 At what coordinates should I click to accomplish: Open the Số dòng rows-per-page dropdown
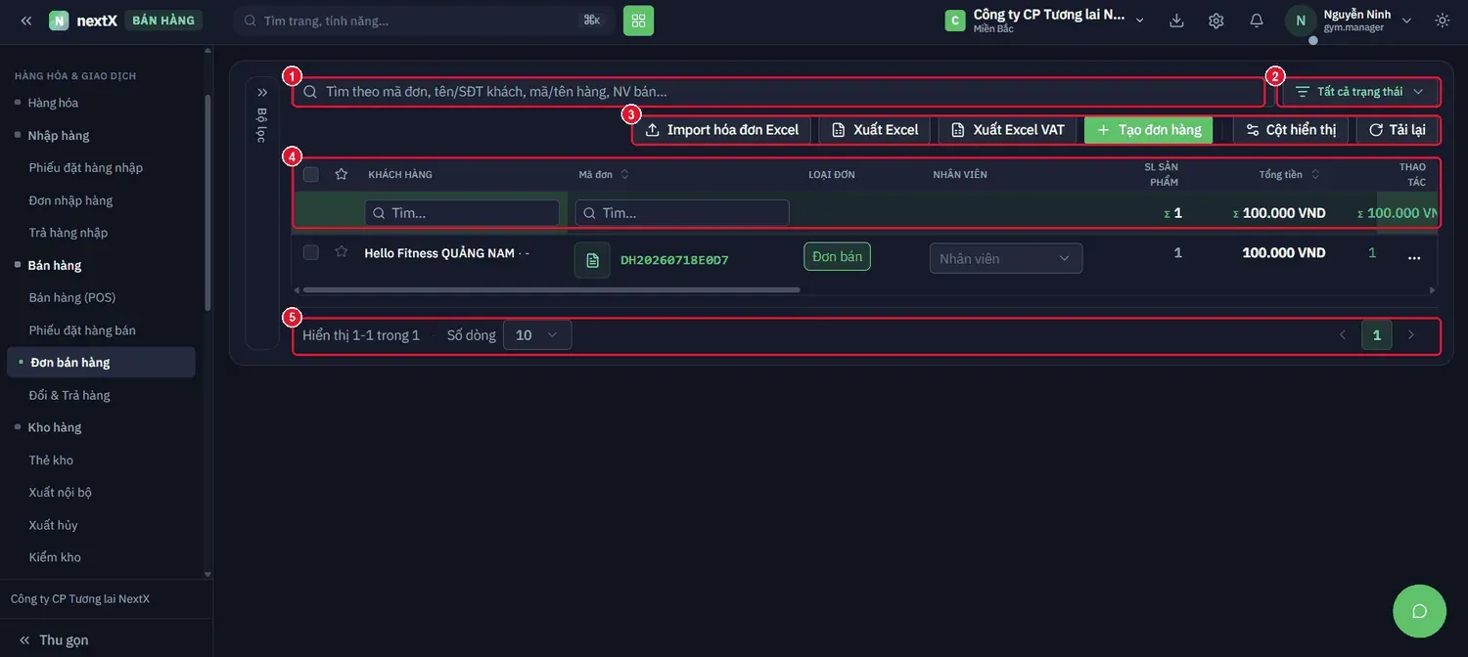(537, 335)
